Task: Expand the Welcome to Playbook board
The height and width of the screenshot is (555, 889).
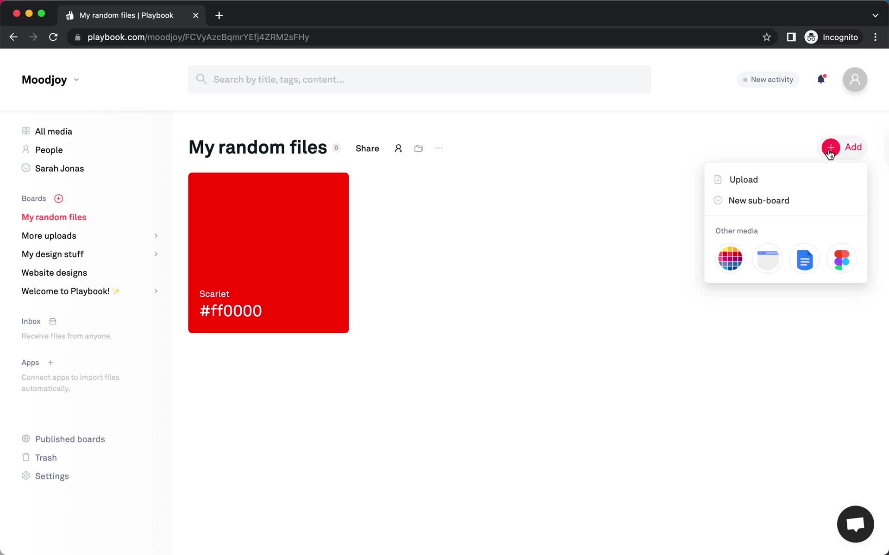Action: [156, 291]
